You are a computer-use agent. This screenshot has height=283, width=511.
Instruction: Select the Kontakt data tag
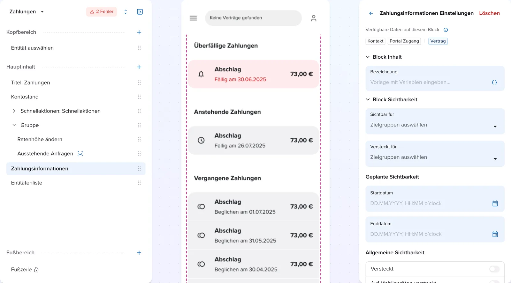coord(375,41)
